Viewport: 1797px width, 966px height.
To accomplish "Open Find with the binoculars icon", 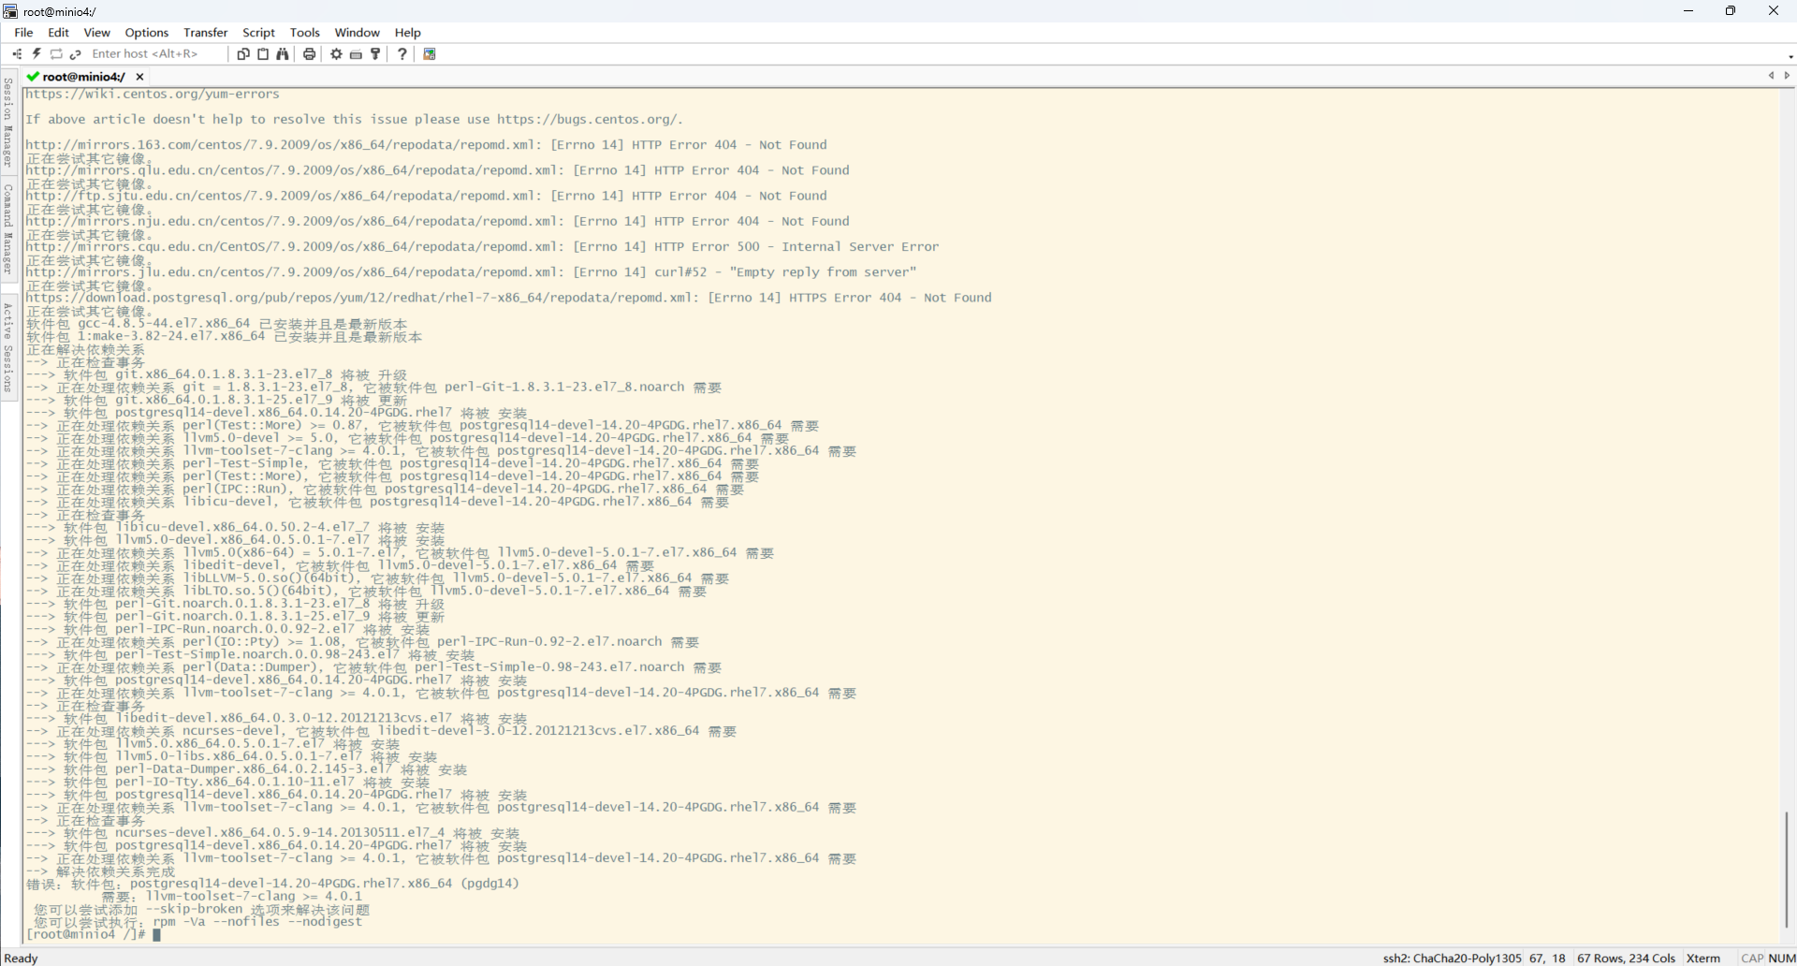I will tap(283, 54).
